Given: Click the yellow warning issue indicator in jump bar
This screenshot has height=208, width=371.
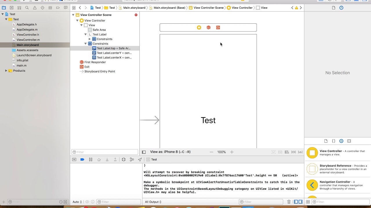Looking at the screenshot, I should click(x=297, y=8).
